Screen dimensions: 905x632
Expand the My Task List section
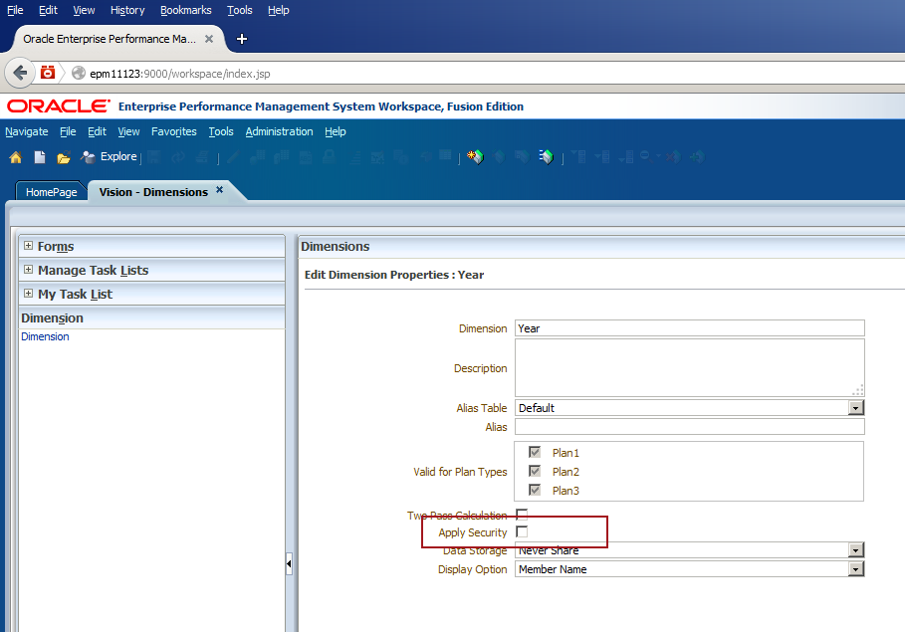[28, 294]
